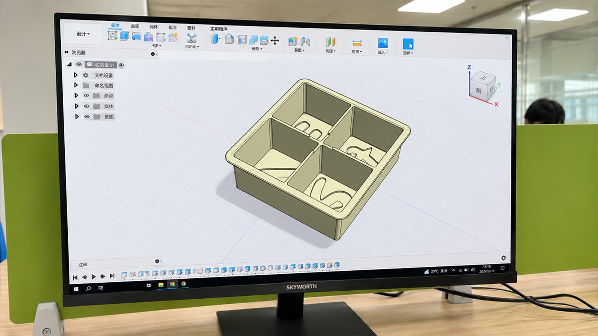Collapse the 收纳盒 v1 root node
598x336 pixels.
(x=69, y=64)
